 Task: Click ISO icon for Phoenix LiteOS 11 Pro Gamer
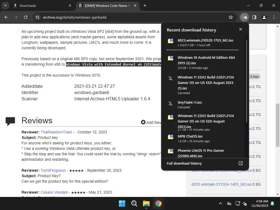click(171, 151)
